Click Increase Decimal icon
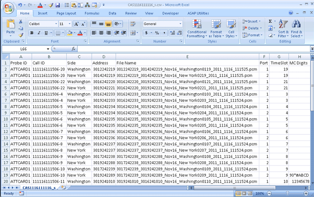 click(x=172, y=33)
